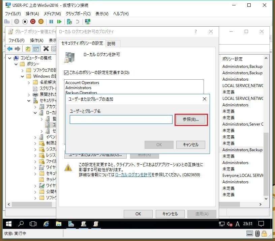Click the black X delete toolbar icon
Viewport: 275px width, 241px height.
46,49
